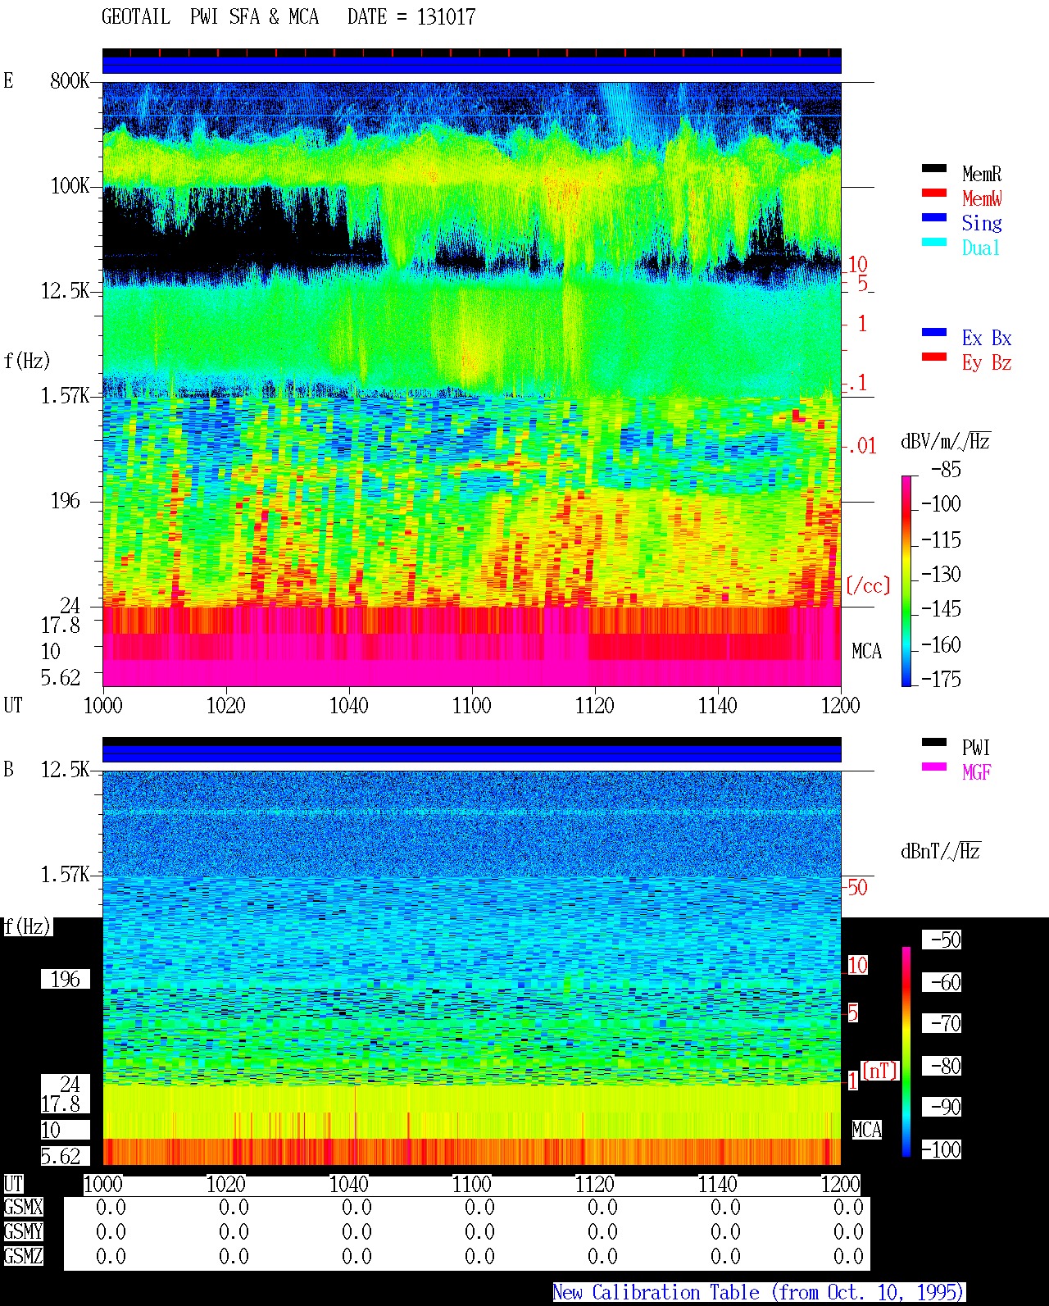Click the MCA label beside the E panel
This screenshot has width=1049, height=1306.
pyautogui.click(x=866, y=652)
